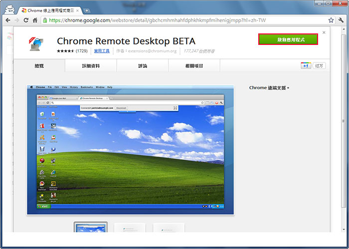The height and width of the screenshot is (249, 349).
Task: Click the browser forward arrow
Action: coord(17,20)
